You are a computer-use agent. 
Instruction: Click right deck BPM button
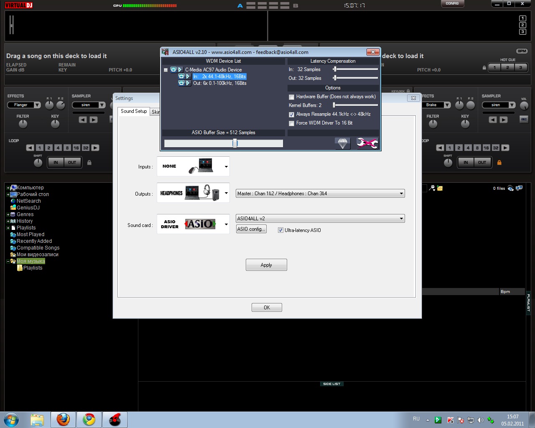click(522, 51)
